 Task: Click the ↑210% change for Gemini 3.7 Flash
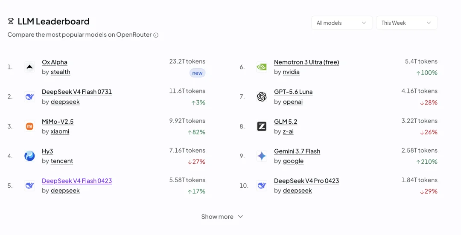coord(426,162)
